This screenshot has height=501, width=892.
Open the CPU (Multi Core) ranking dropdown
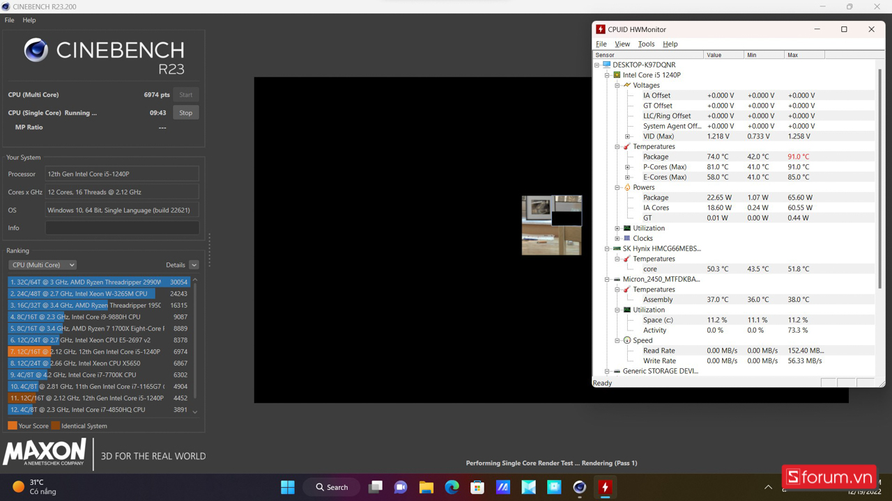click(x=43, y=265)
